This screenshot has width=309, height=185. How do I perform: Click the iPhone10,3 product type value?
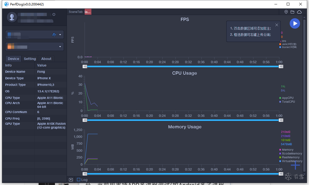pyautogui.click(x=46, y=85)
